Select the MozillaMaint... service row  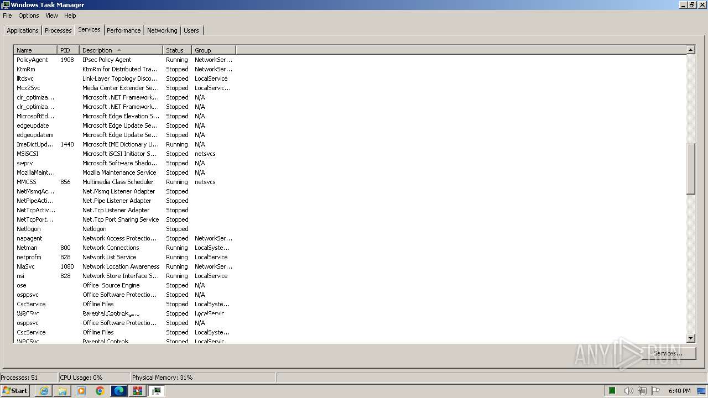coord(124,172)
